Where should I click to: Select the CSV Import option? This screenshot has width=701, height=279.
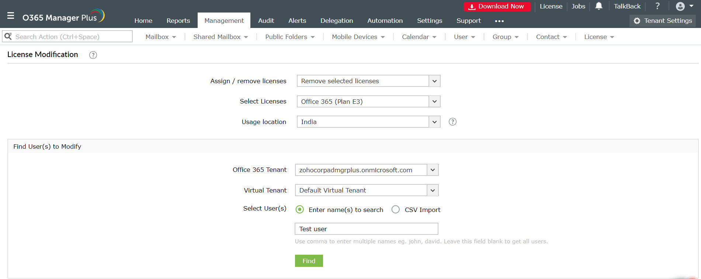(396, 209)
